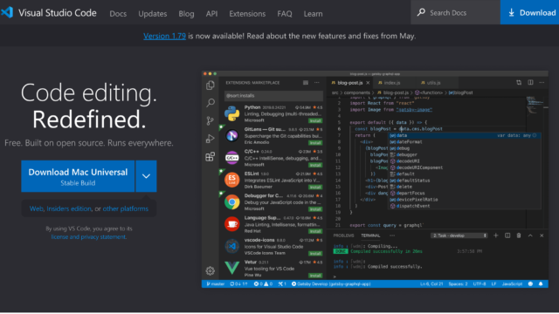Select the TERMINAL panel tab

pos(370,235)
